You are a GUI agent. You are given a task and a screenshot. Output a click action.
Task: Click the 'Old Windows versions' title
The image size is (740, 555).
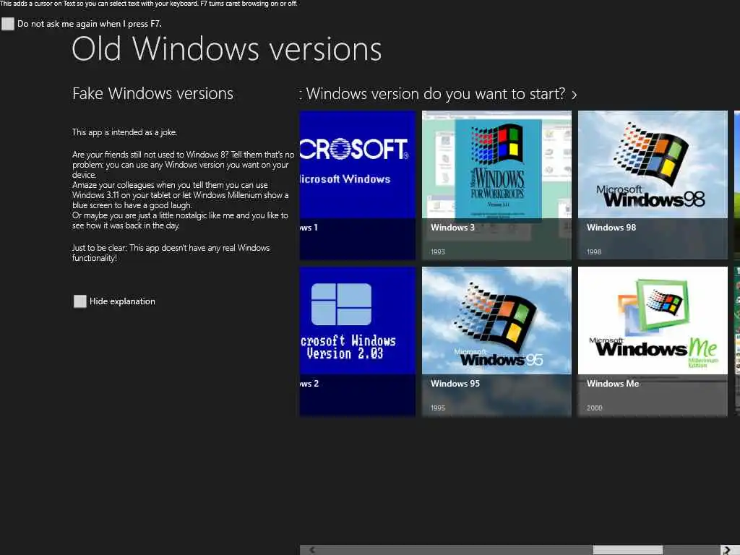[x=226, y=48]
